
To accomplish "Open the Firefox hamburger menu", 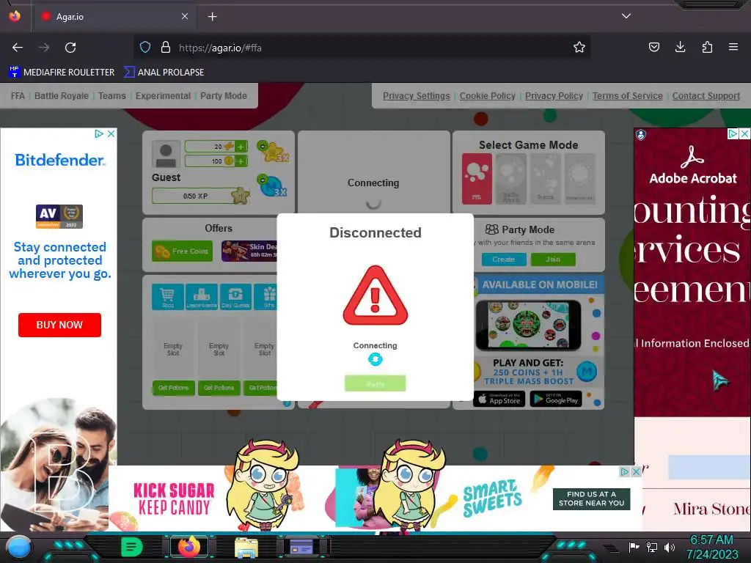I will point(733,48).
